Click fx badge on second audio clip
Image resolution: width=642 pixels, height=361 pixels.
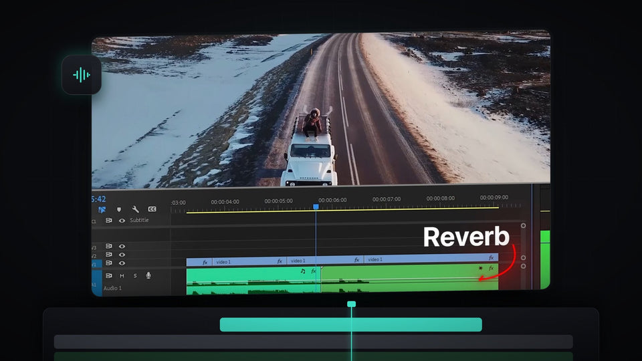491,268
